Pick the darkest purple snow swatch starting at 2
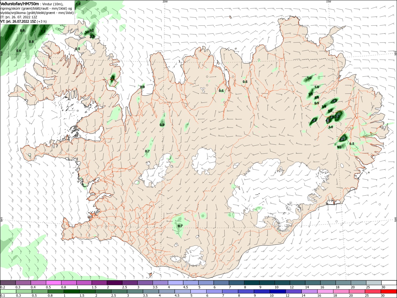 coord(114,282)
